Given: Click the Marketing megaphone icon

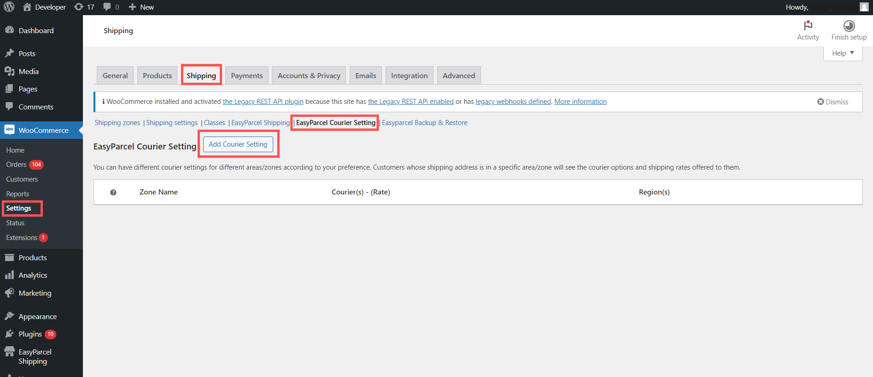Looking at the screenshot, I should (x=9, y=292).
